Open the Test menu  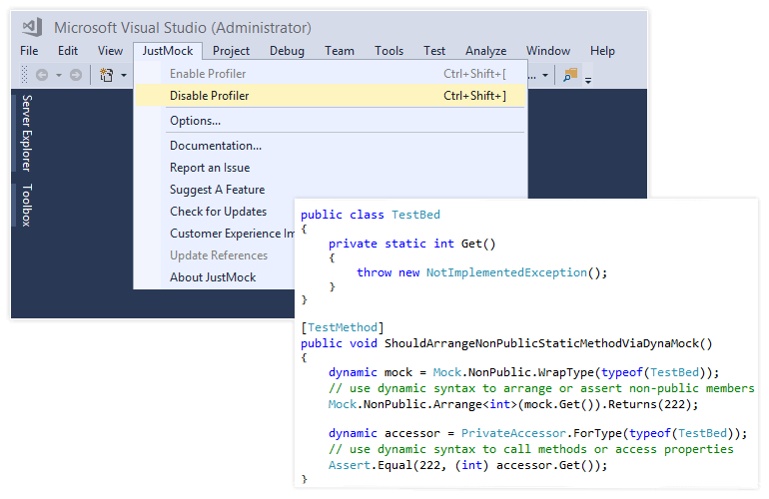coord(434,51)
